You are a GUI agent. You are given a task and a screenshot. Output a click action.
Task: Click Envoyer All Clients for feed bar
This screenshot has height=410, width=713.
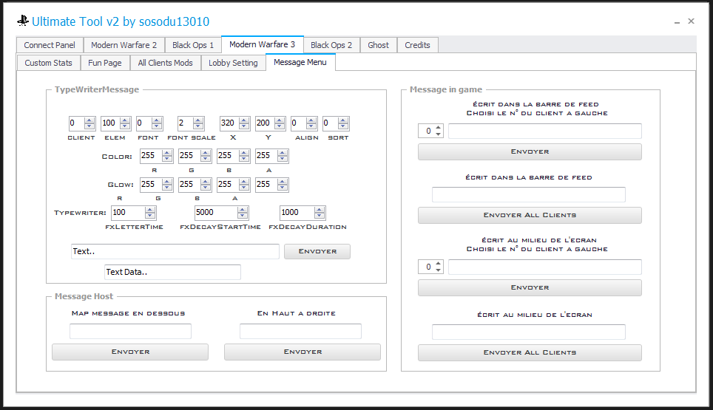tap(530, 215)
